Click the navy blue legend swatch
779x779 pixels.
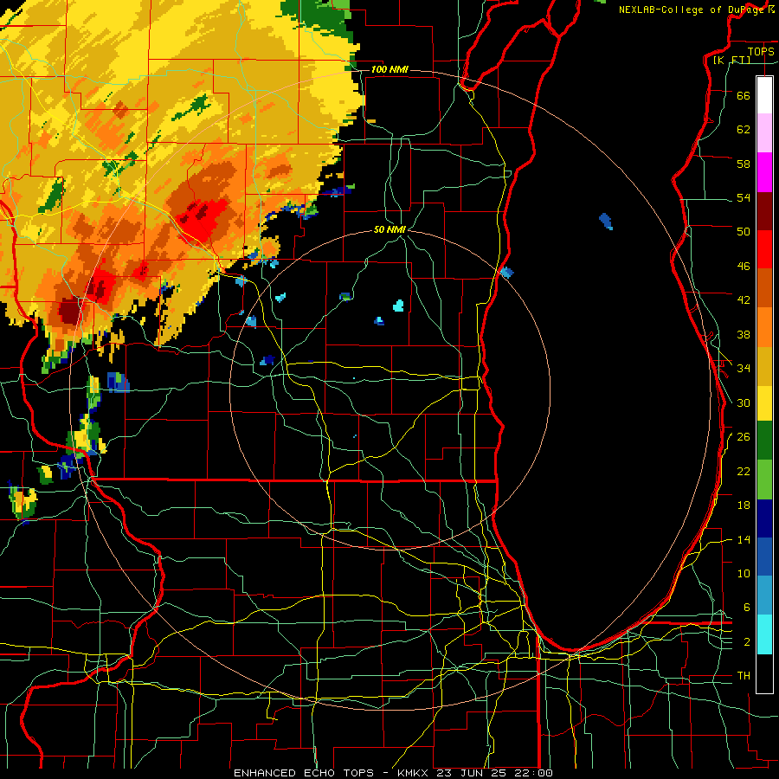coord(764,518)
